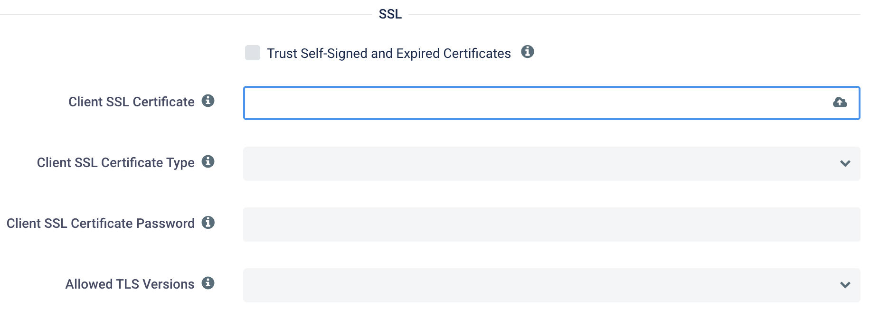Click the Trust Self-Signed and Expired Certificates label text

click(x=389, y=53)
